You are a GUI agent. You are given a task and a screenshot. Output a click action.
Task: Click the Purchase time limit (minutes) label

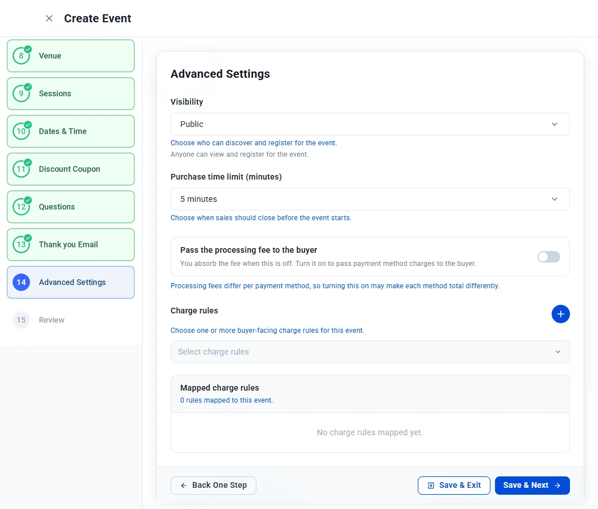226,177
